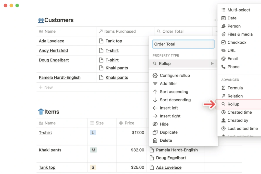Click the size L tag for T-shirt

93,132
